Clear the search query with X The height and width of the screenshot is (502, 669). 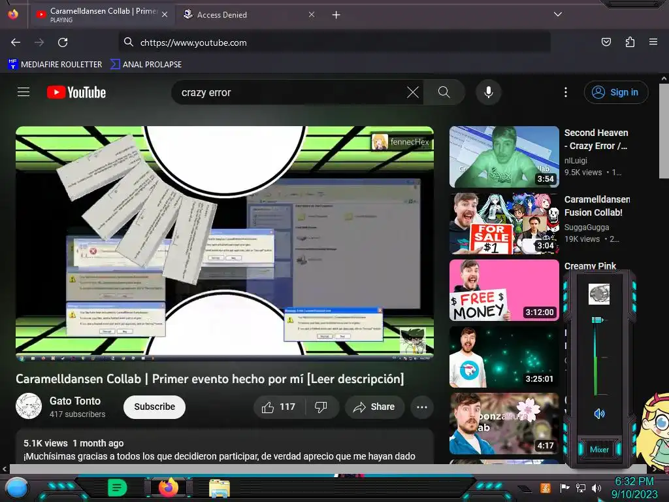413,92
